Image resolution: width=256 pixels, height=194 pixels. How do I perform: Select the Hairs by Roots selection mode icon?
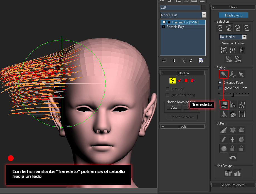(x=247, y=28)
